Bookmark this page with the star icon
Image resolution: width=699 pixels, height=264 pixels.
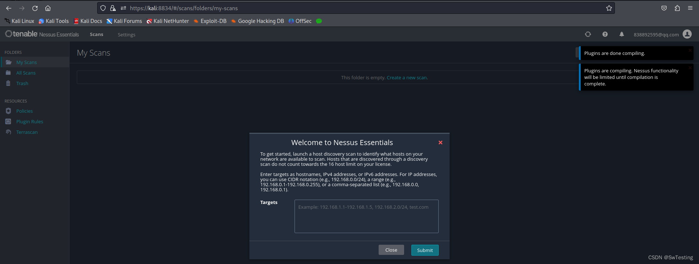pyautogui.click(x=609, y=8)
